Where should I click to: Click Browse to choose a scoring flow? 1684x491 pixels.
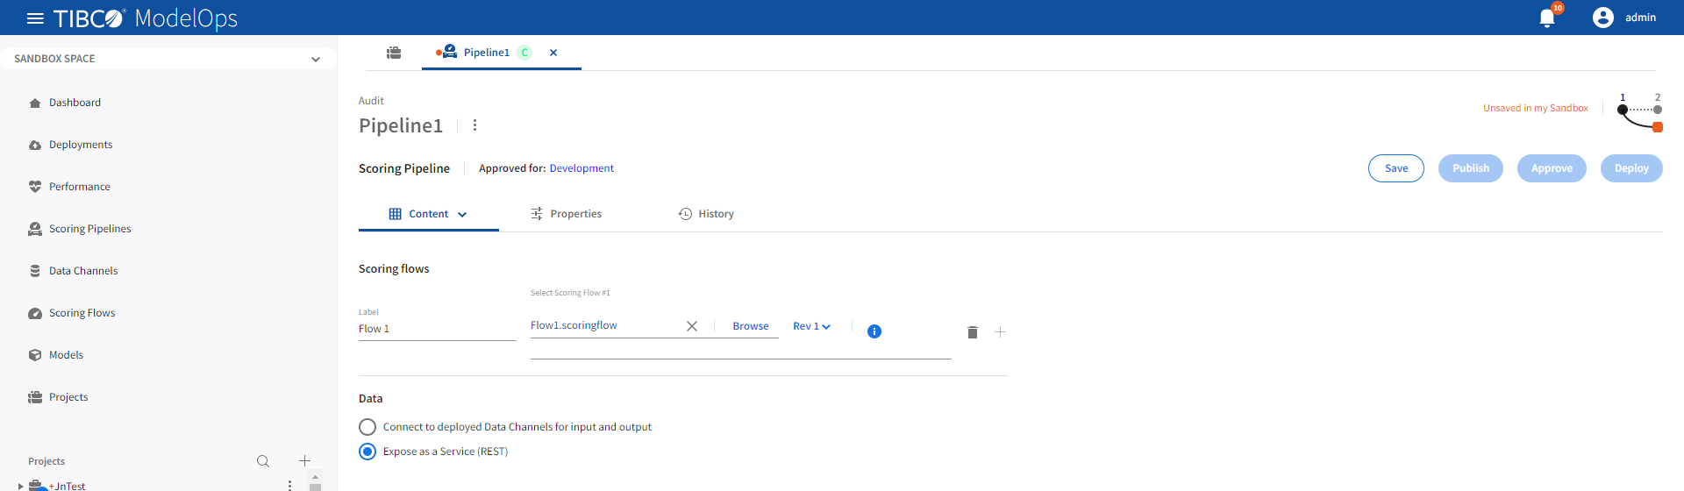pyautogui.click(x=751, y=326)
